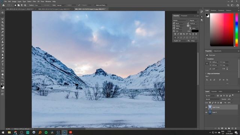Click the text color swatch in Character panel
This screenshot has height=135, width=240.
click(195, 31)
